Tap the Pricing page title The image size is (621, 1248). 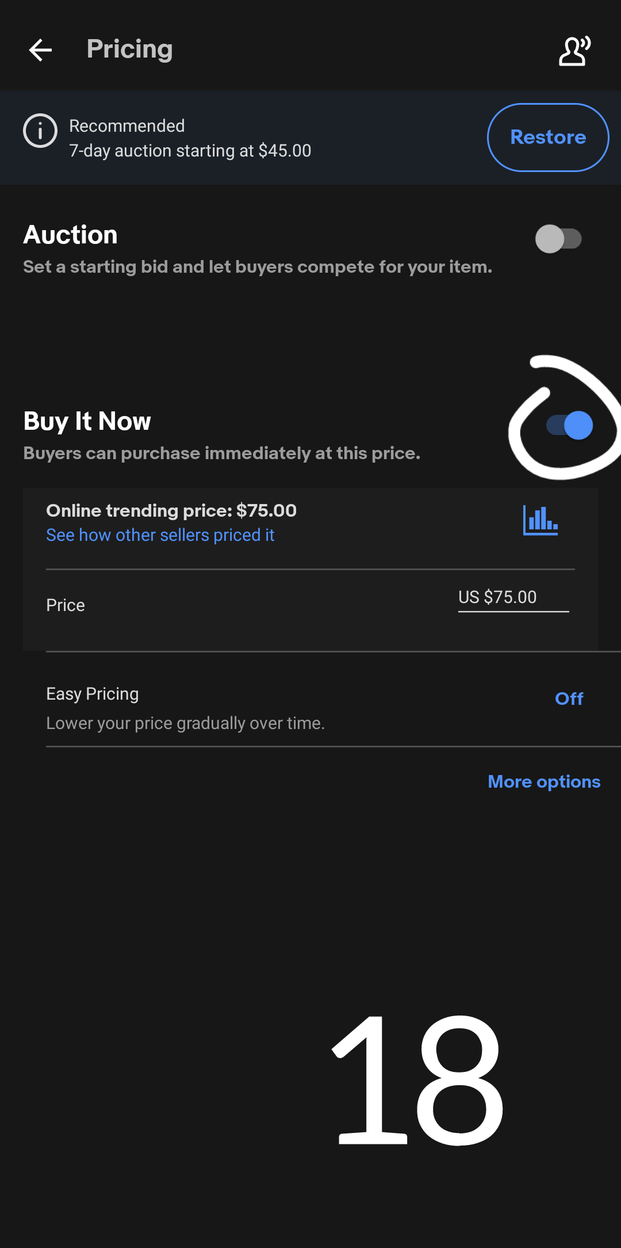tap(130, 49)
